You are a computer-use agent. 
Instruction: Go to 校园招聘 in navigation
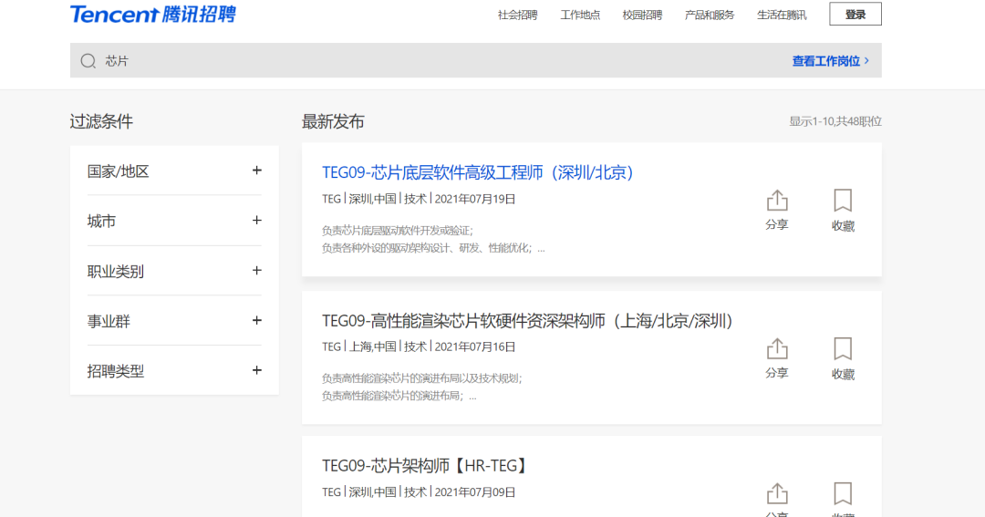[x=642, y=15]
